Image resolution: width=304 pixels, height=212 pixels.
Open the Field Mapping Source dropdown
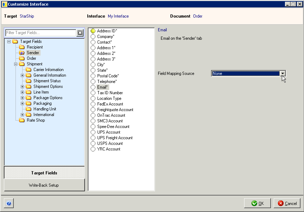tap(283, 73)
